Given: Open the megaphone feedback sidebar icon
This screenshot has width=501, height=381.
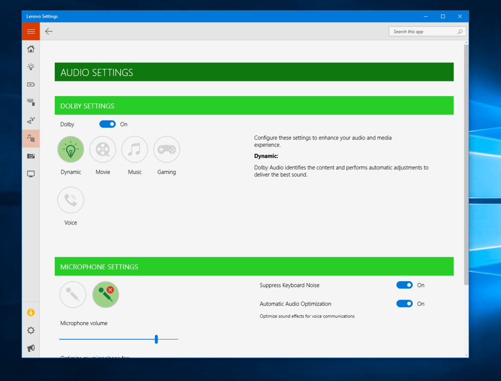Looking at the screenshot, I should click(x=31, y=348).
